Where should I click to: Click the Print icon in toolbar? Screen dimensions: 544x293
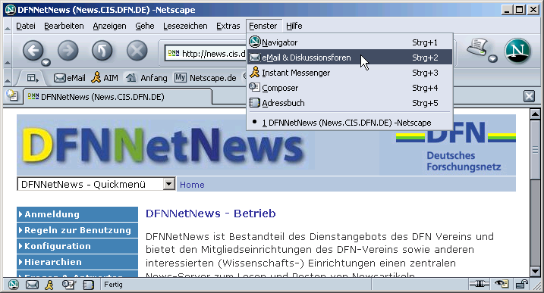[477, 48]
